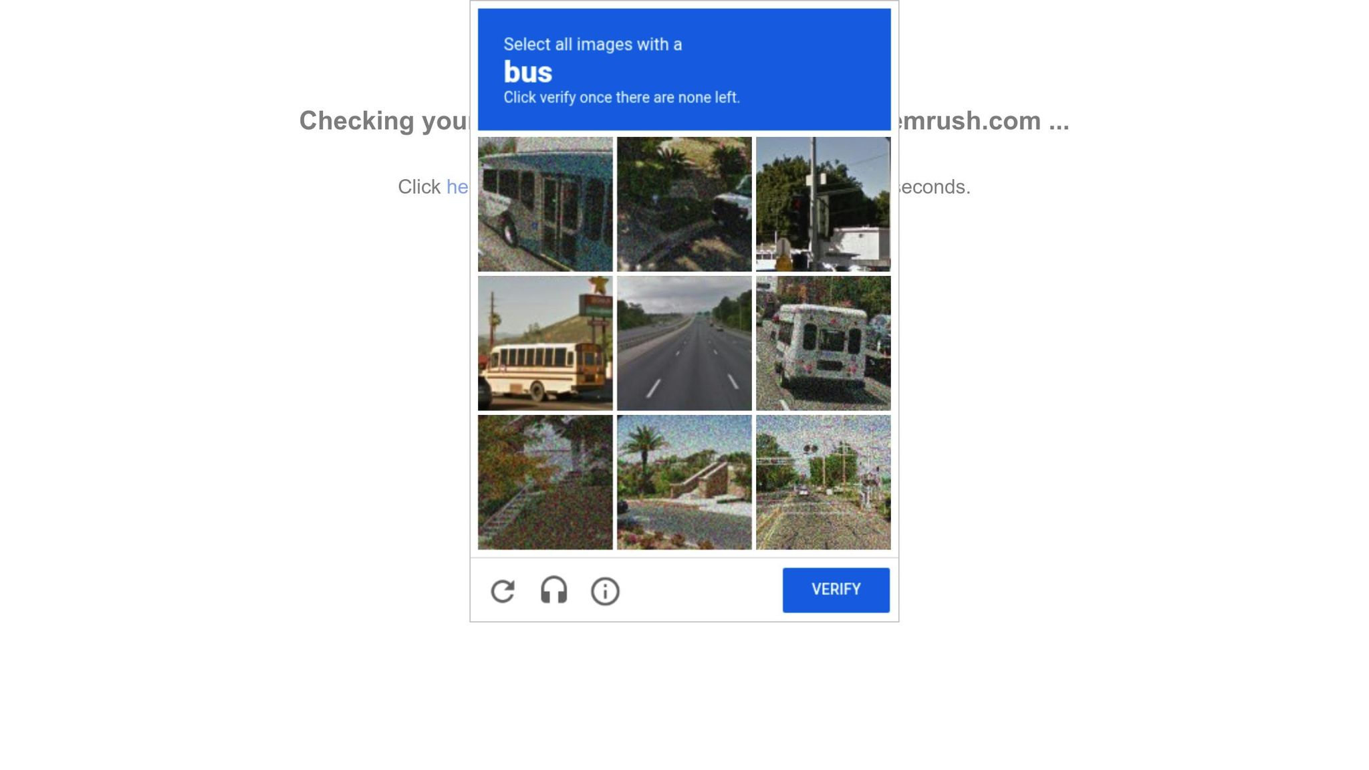
Task: Select the tile with the white school bus
Action: (x=545, y=344)
